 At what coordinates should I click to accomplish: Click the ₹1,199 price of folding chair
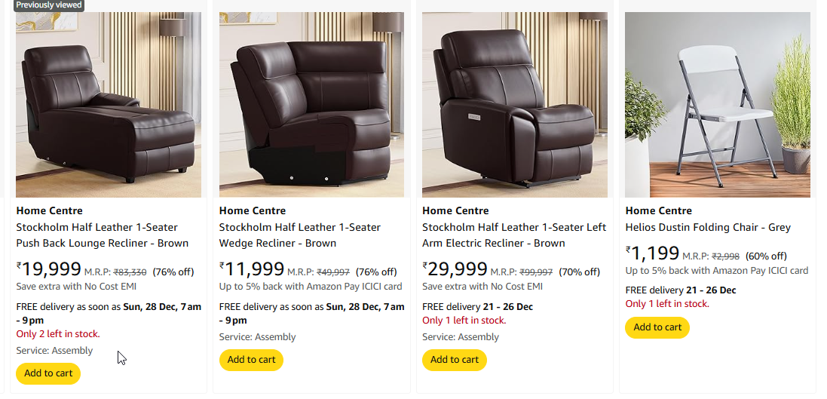(x=653, y=253)
